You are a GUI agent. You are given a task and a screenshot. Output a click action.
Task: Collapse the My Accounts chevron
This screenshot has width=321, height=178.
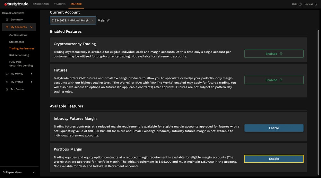pyautogui.click(x=31, y=27)
